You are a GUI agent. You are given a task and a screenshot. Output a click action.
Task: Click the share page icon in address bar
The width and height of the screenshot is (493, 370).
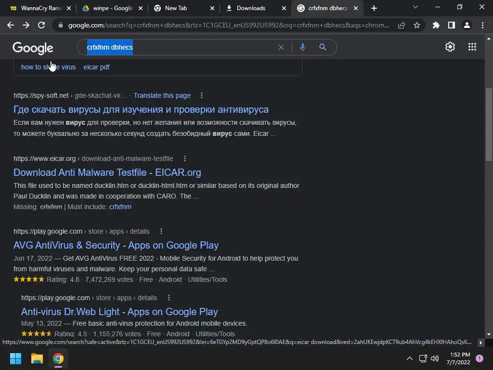tap(402, 25)
